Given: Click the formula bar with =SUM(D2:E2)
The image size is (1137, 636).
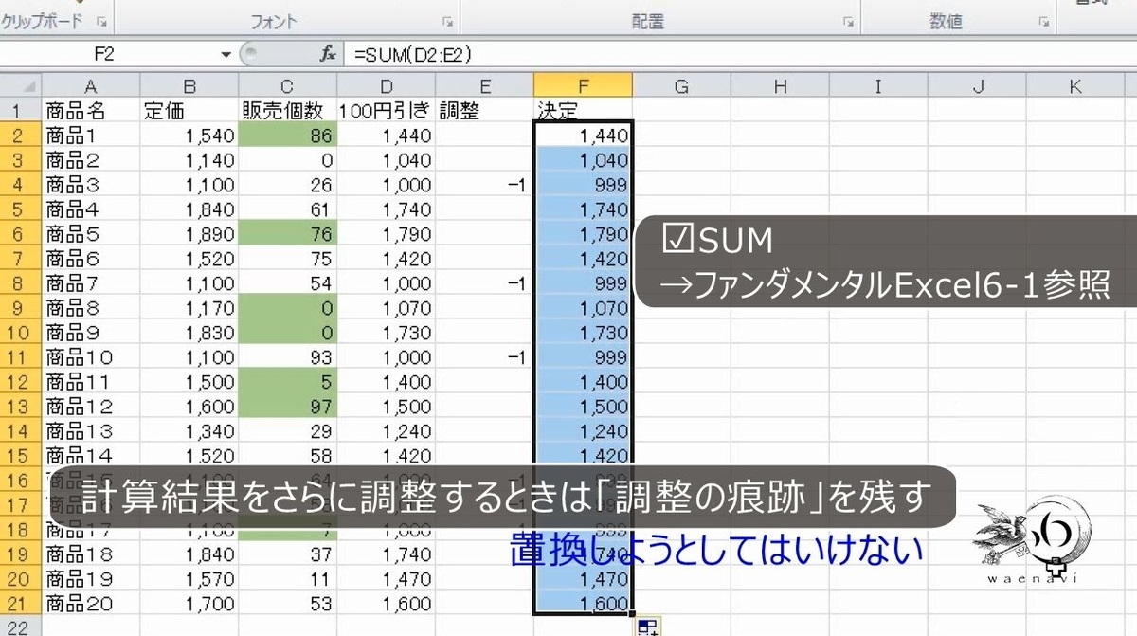Looking at the screenshot, I should 739,55.
